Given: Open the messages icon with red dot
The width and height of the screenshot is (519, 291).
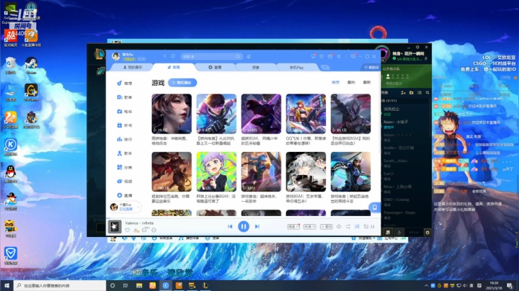Looking at the screenshot, I should click(x=313, y=56).
